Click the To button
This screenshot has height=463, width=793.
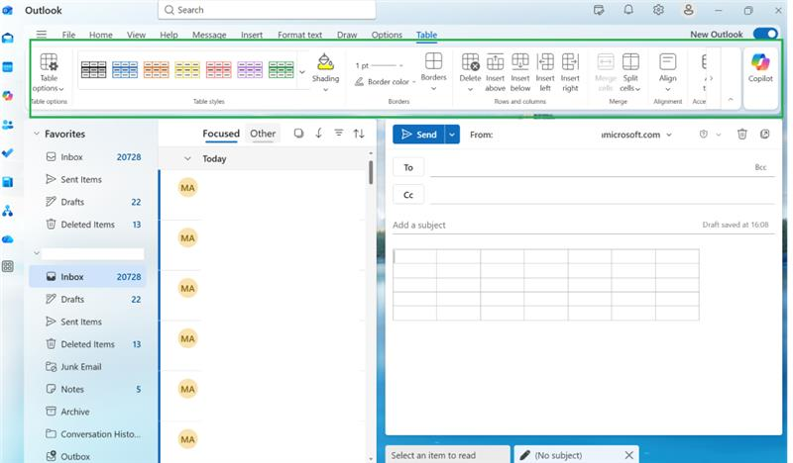click(408, 167)
